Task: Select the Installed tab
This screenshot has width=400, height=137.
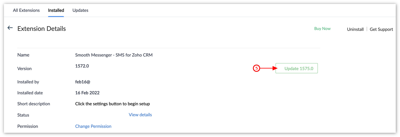Action: pyautogui.click(x=56, y=10)
